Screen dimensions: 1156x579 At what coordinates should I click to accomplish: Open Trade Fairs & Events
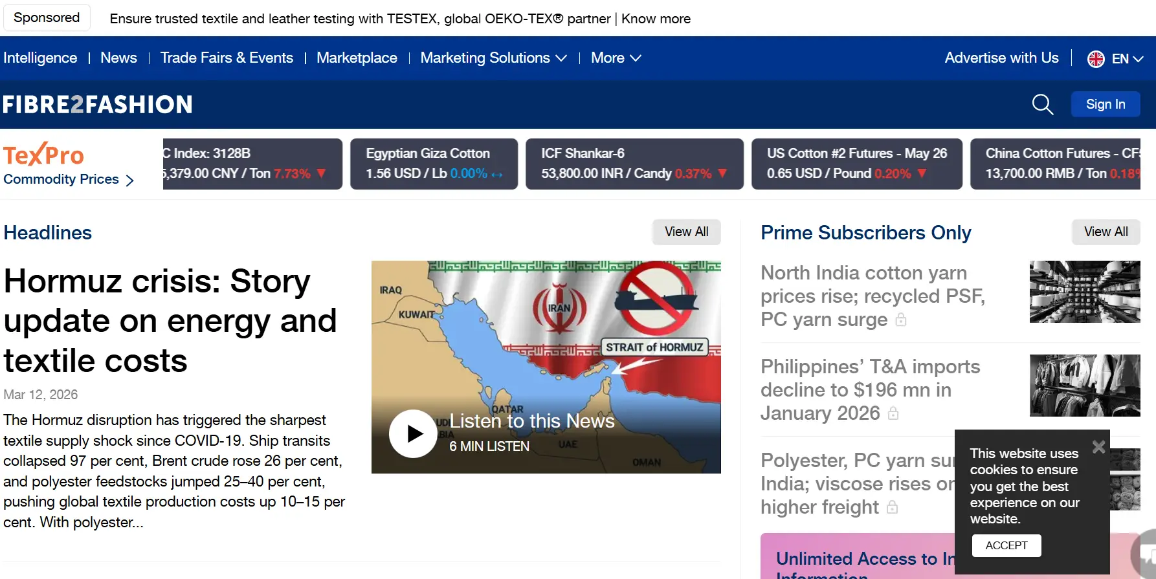(227, 58)
